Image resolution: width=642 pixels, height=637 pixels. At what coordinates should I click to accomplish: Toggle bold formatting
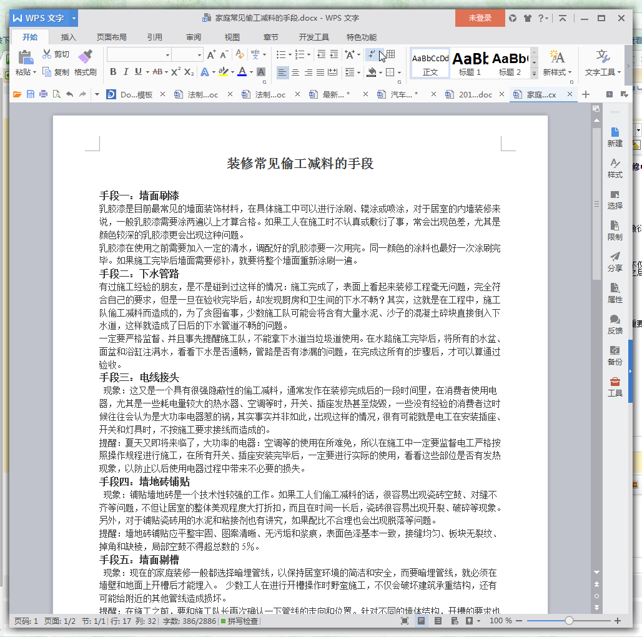coord(114,72)
